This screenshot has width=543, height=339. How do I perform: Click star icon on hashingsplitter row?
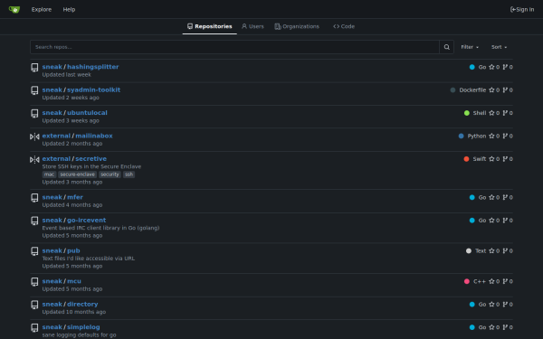[491, 67]
